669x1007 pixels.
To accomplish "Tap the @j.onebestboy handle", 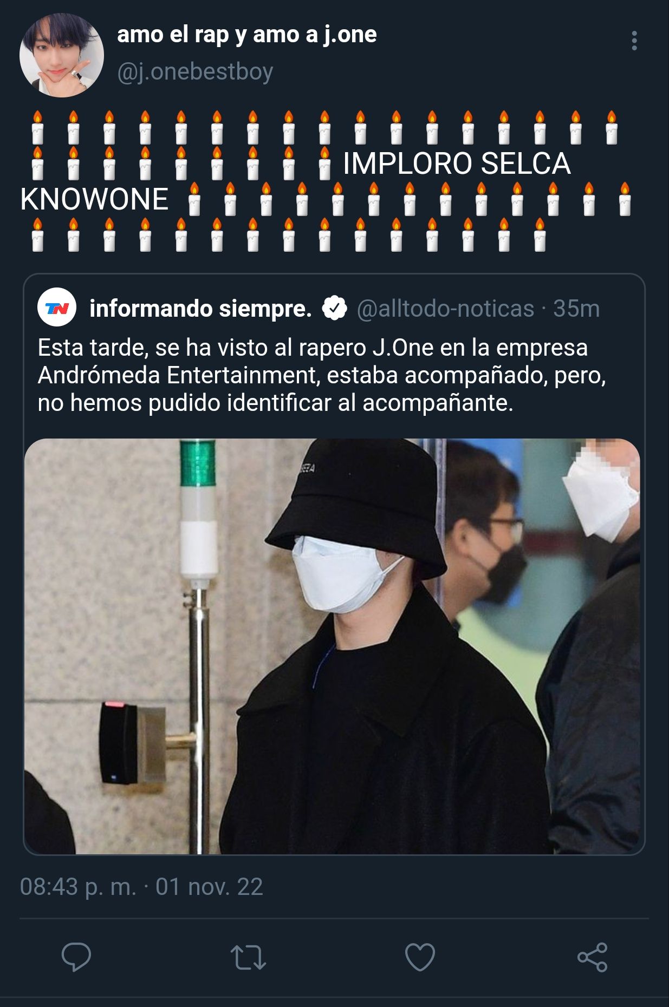I will 195,72.
